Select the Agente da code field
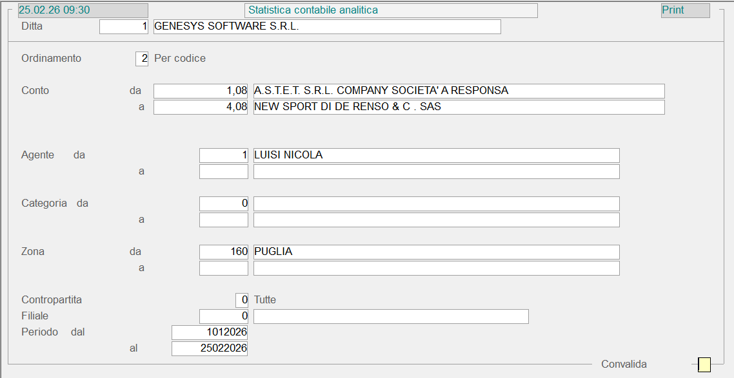This screenshot has height=378, width=734. click(223, 155)
